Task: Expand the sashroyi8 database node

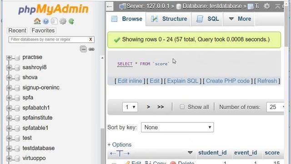Action: coord(9,68)
